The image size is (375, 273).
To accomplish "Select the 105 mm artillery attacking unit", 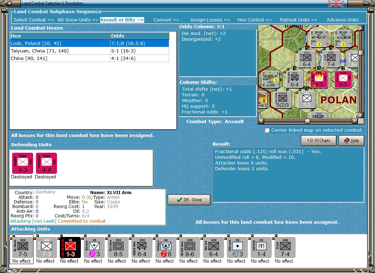I will coord(238,247).
